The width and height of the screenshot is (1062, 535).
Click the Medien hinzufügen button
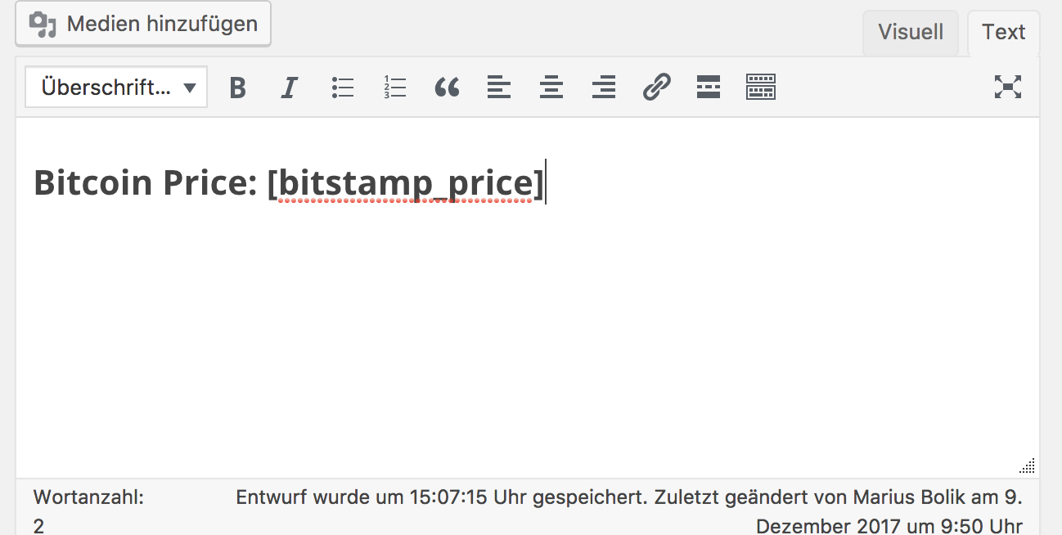143,24
